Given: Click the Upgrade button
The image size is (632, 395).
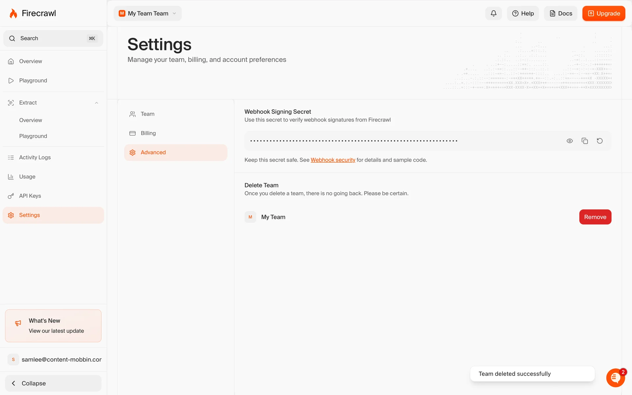Looking at the screenshot, I should point(603,13).
